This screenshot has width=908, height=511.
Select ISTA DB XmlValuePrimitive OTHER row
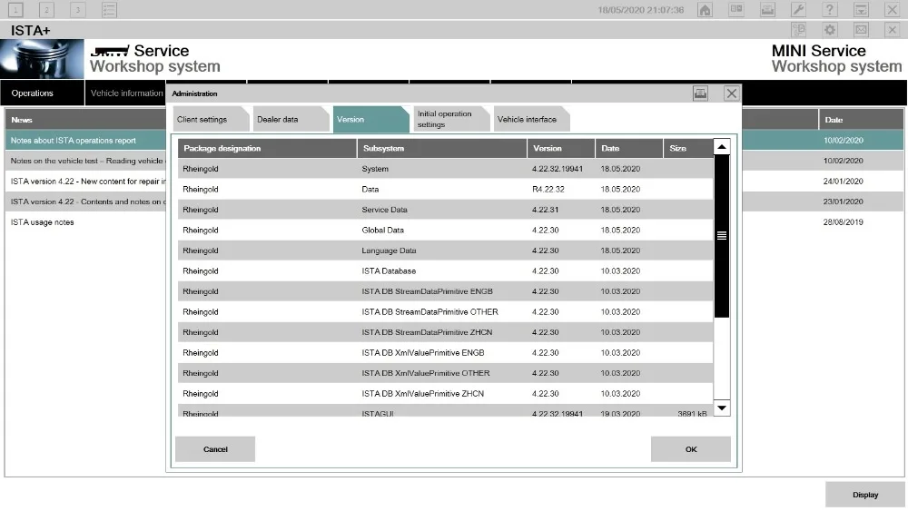tap(445, 373)
